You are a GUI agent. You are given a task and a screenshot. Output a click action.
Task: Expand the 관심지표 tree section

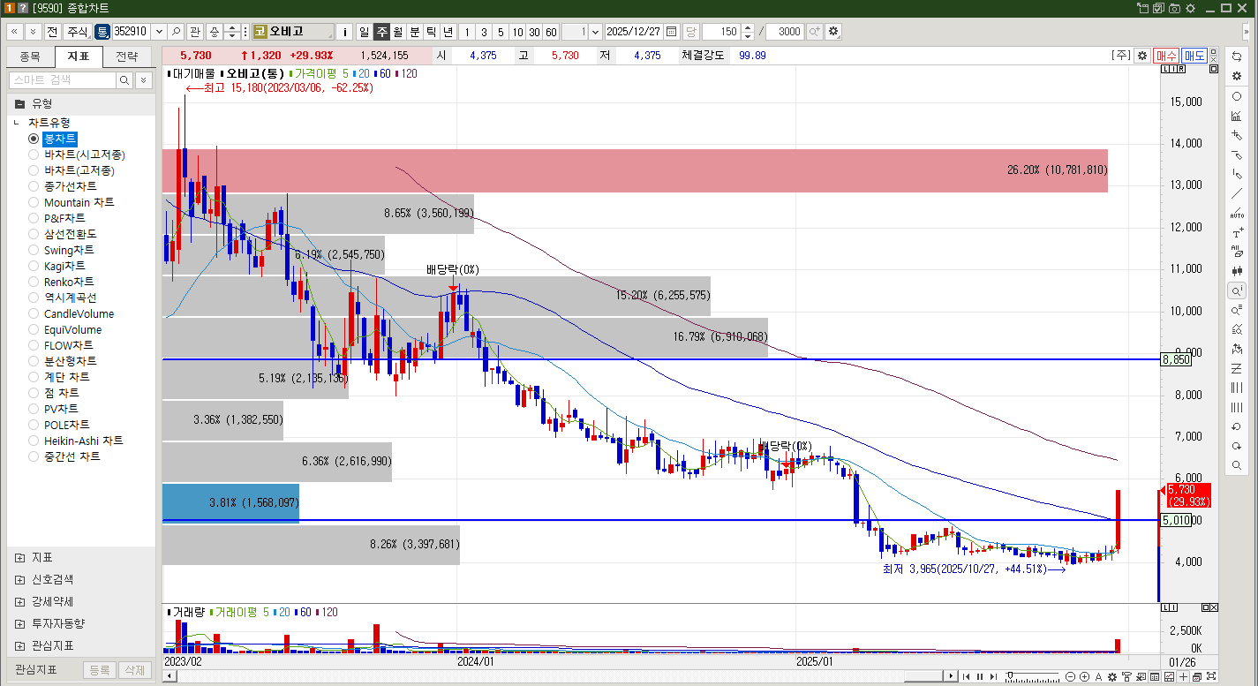19,645
